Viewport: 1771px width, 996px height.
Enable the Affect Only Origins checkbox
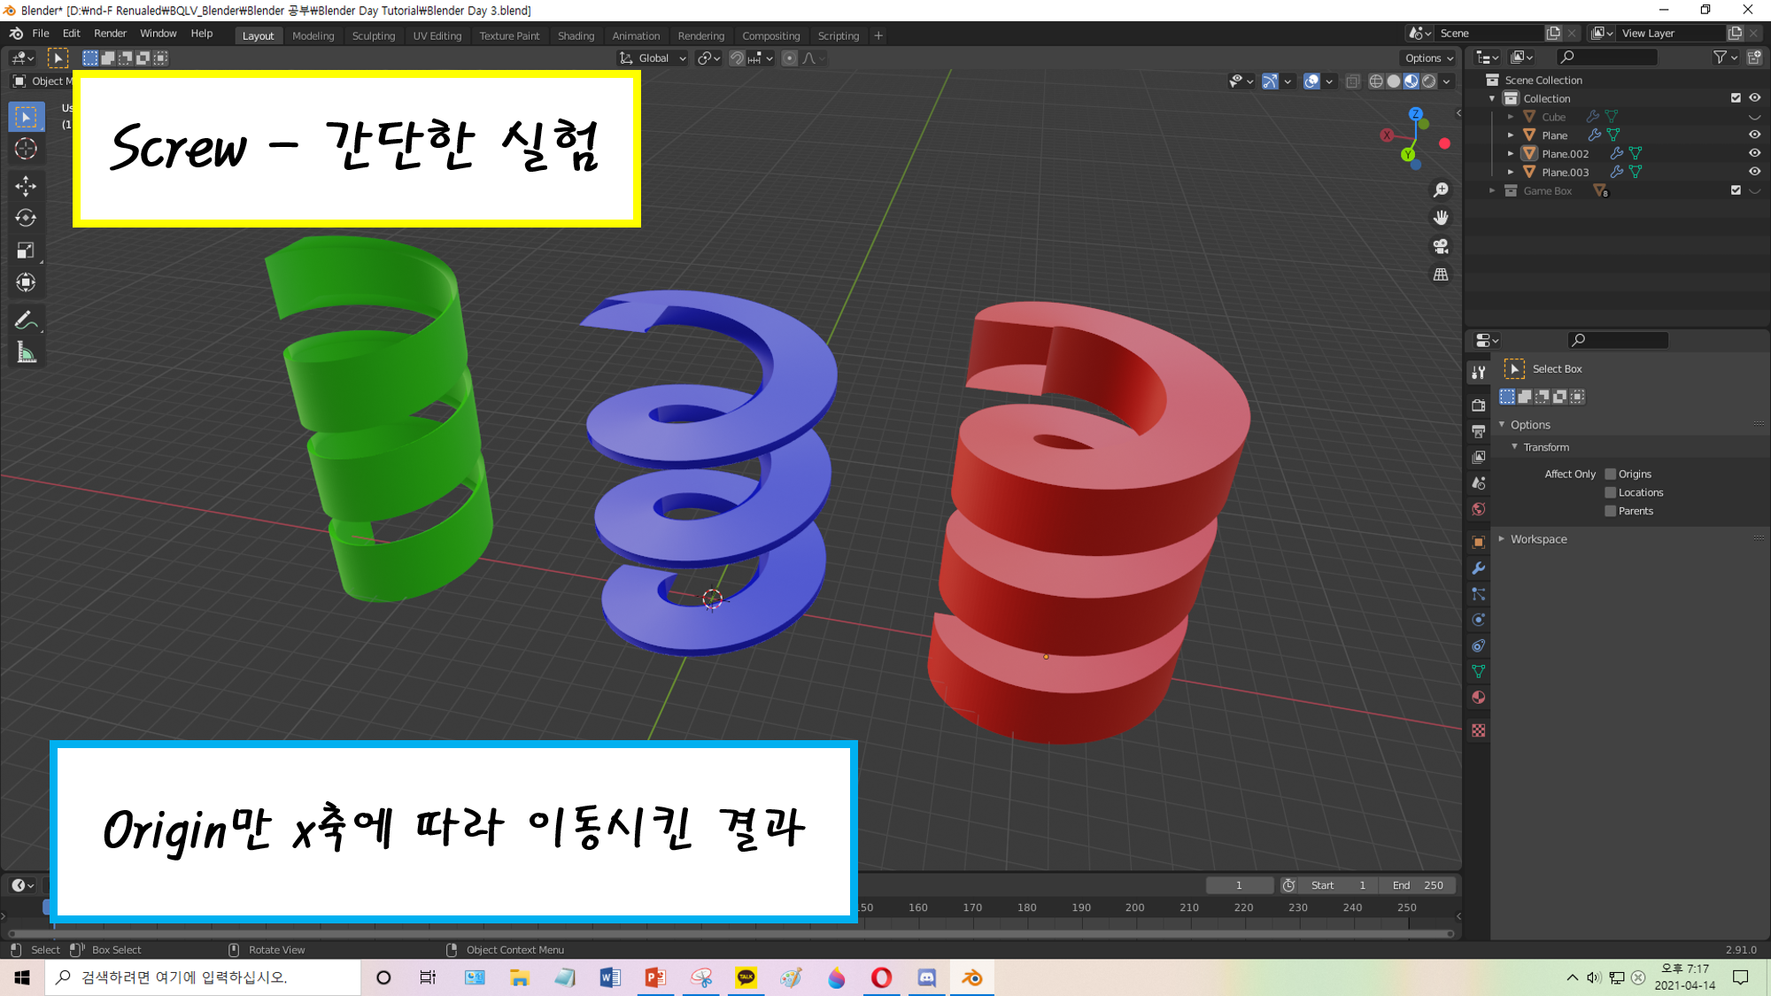(x=1611, y=475)
